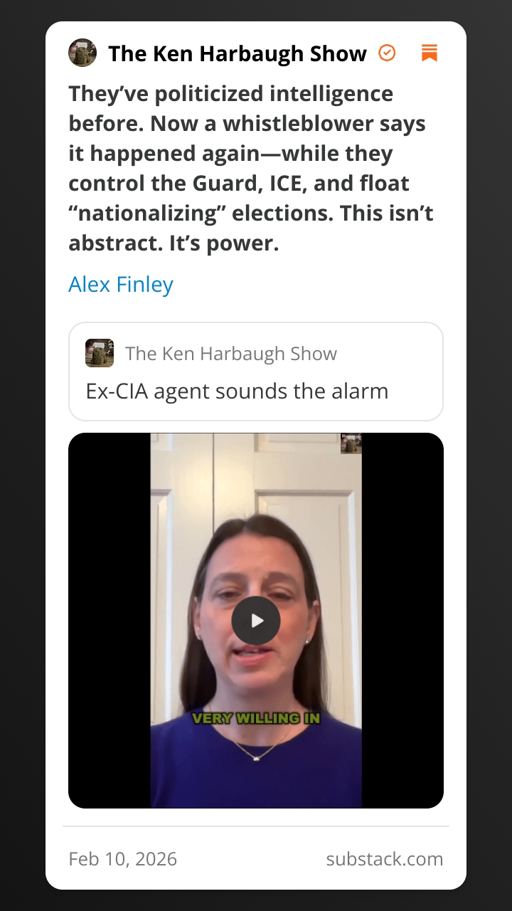512x911 pixels.
Task: Click the "VERY WILLING IN" video caption
Action: [x=256, y=718]
